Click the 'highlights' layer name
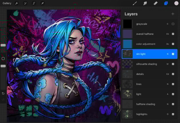The width and height of the screenshot is (180, 123). click(142, 114)
